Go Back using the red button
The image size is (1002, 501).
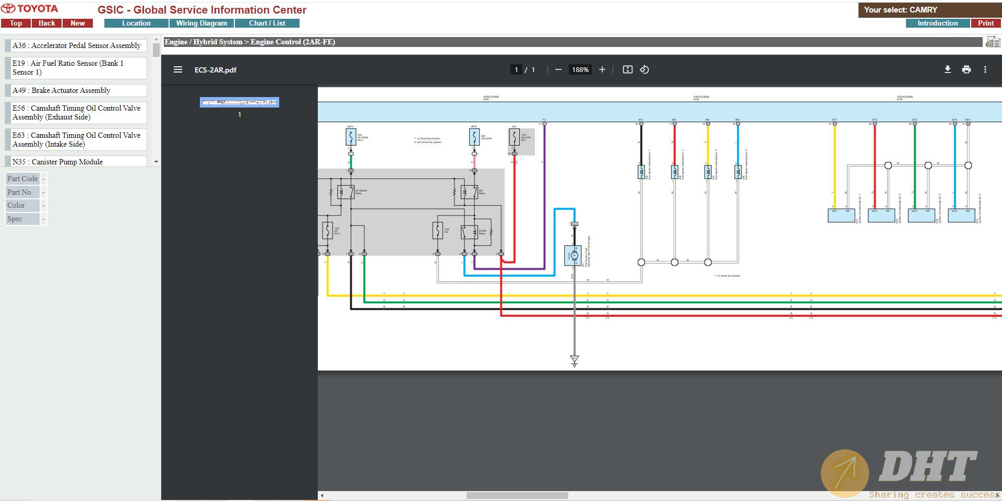pos(46,23)
